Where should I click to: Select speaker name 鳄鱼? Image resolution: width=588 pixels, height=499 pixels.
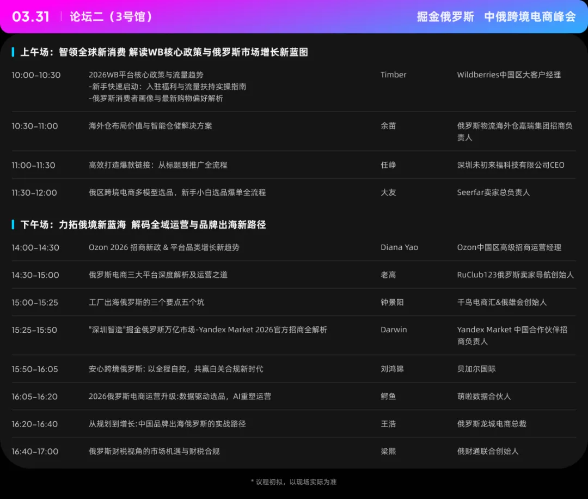tap(388, 396)
